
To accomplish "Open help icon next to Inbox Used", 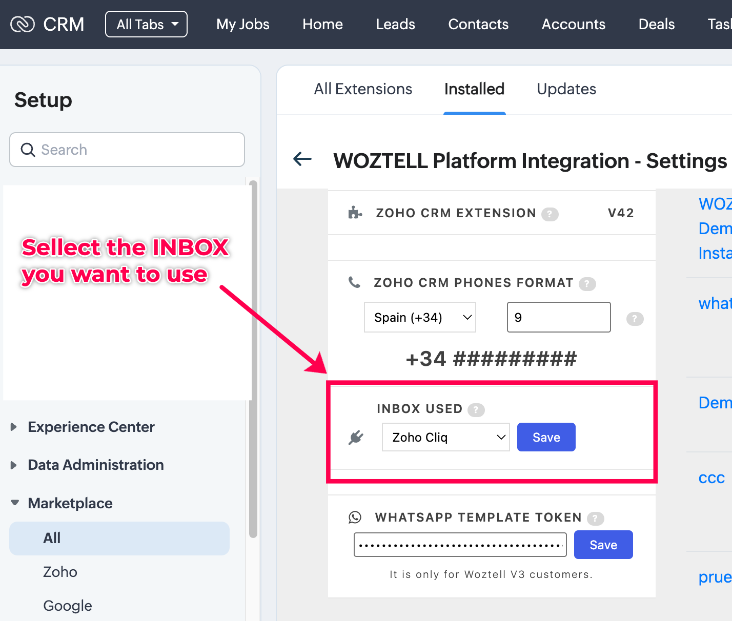I will (476, 410).
